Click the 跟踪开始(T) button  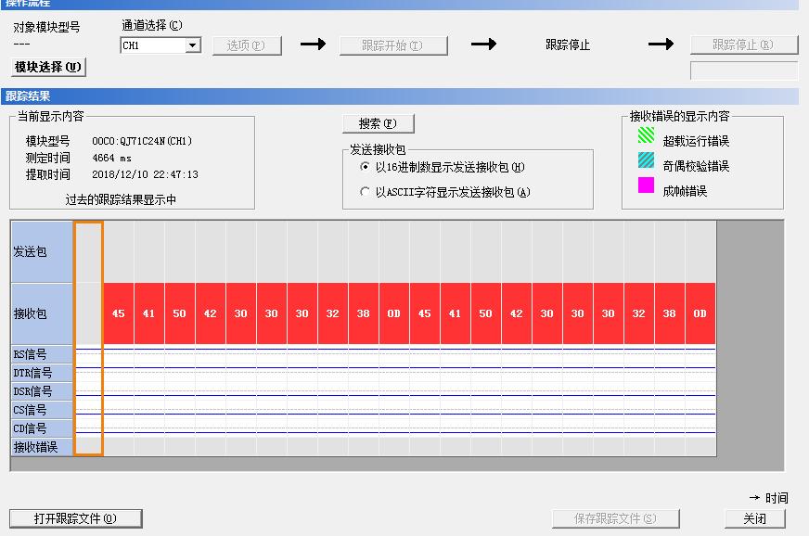pos(392,45)
